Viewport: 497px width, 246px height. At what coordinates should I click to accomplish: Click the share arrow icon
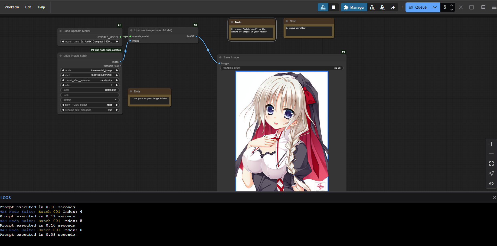(393, 7)
